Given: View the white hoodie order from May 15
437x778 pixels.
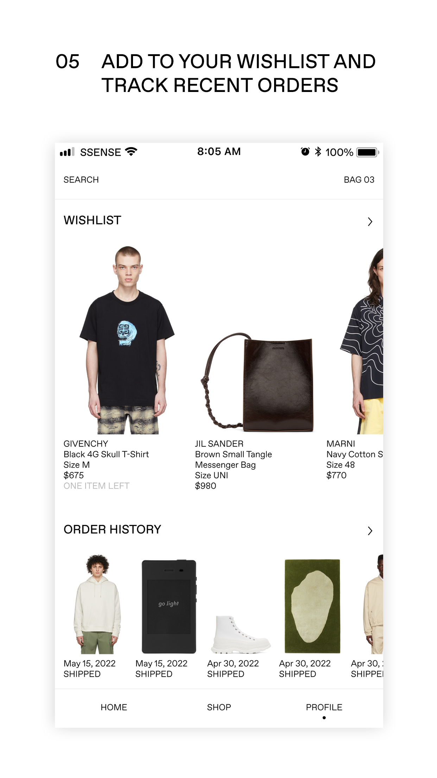Looking at the screenshot, I should 97,604.
